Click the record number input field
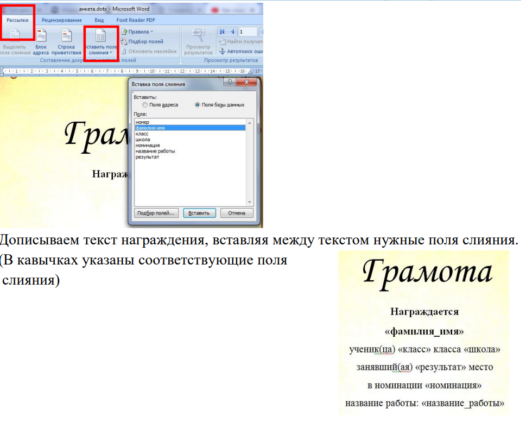This screenshot has height=422, width=526. [x=248, y=32]
